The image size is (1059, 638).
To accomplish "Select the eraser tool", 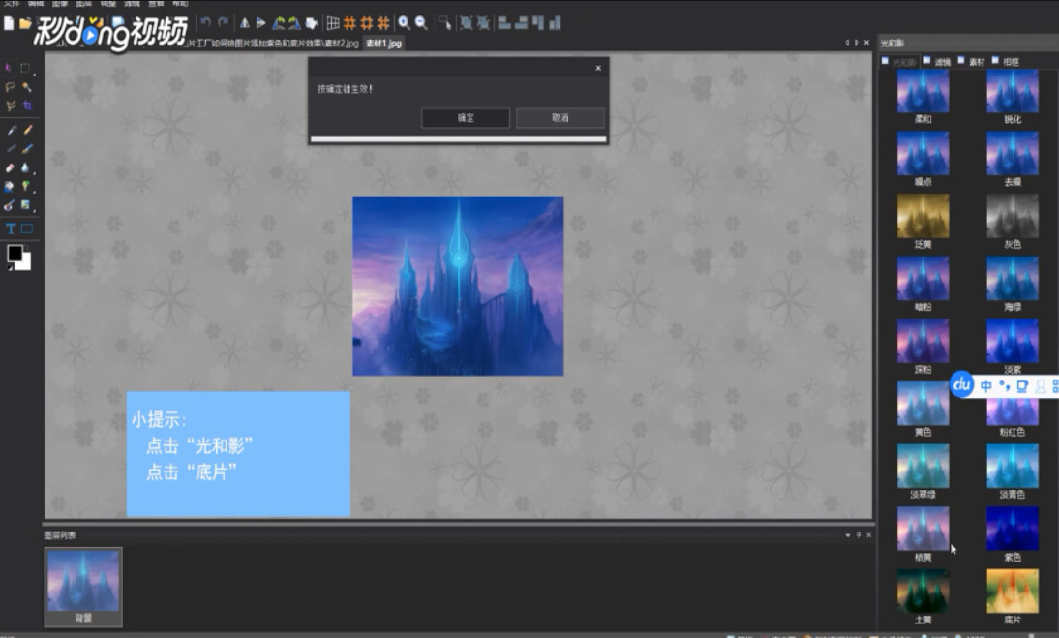I will click(x=10, y=167).
